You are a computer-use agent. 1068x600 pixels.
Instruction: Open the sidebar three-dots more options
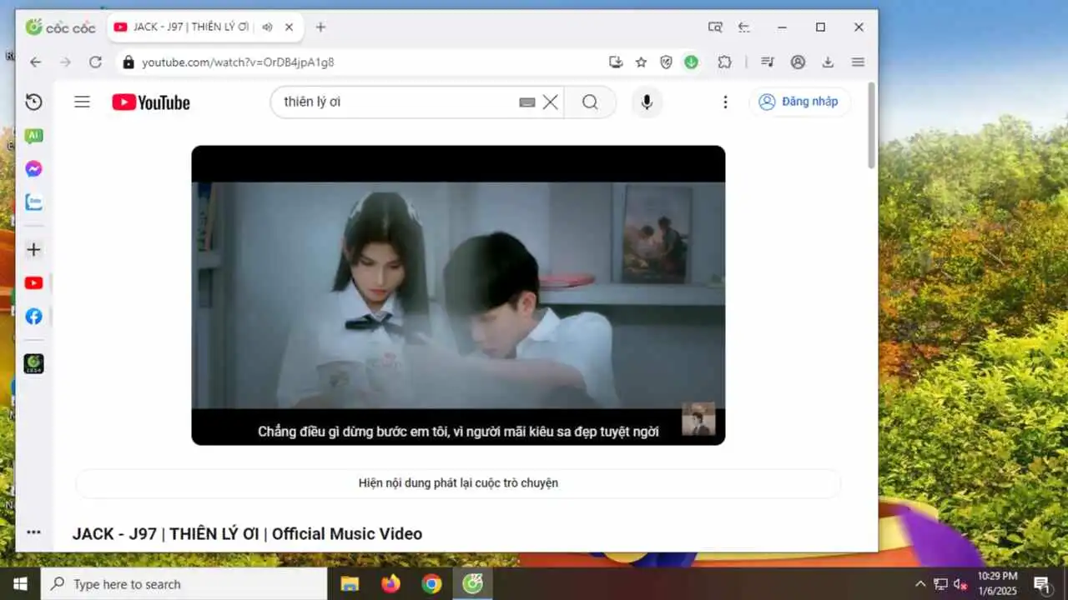(33, 532)
